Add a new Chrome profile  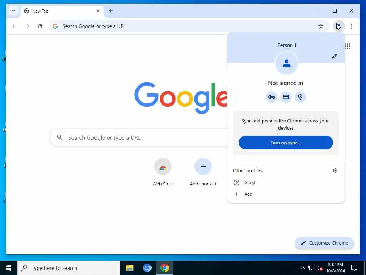286,194
